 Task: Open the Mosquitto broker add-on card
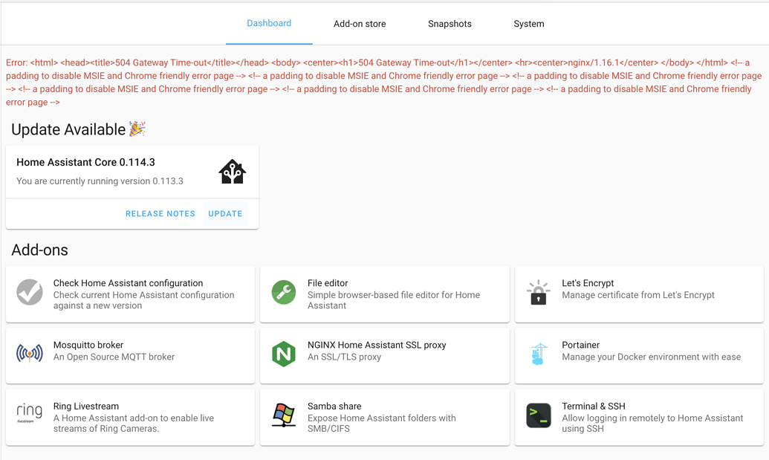[130, 355]
